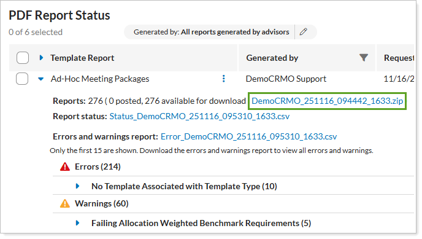Click the 11/16 date cell in Request column
Viewport: 422px width, 239px height.
pos(399,79)
